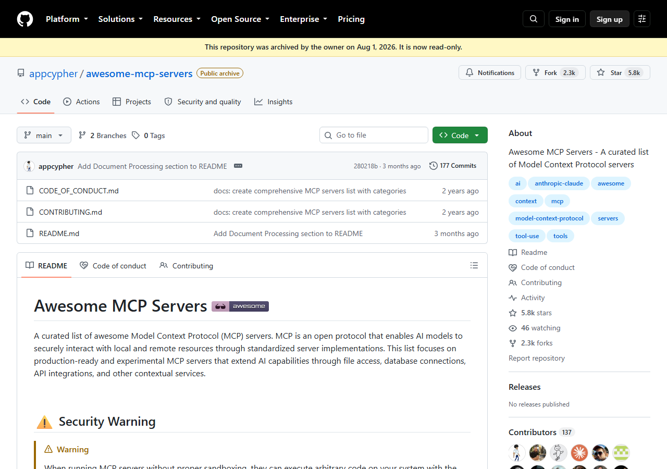Viewport: 667px width, 469px height.
Task: Open sidebar Code of conduct link
Action: (x=541, y=267)
